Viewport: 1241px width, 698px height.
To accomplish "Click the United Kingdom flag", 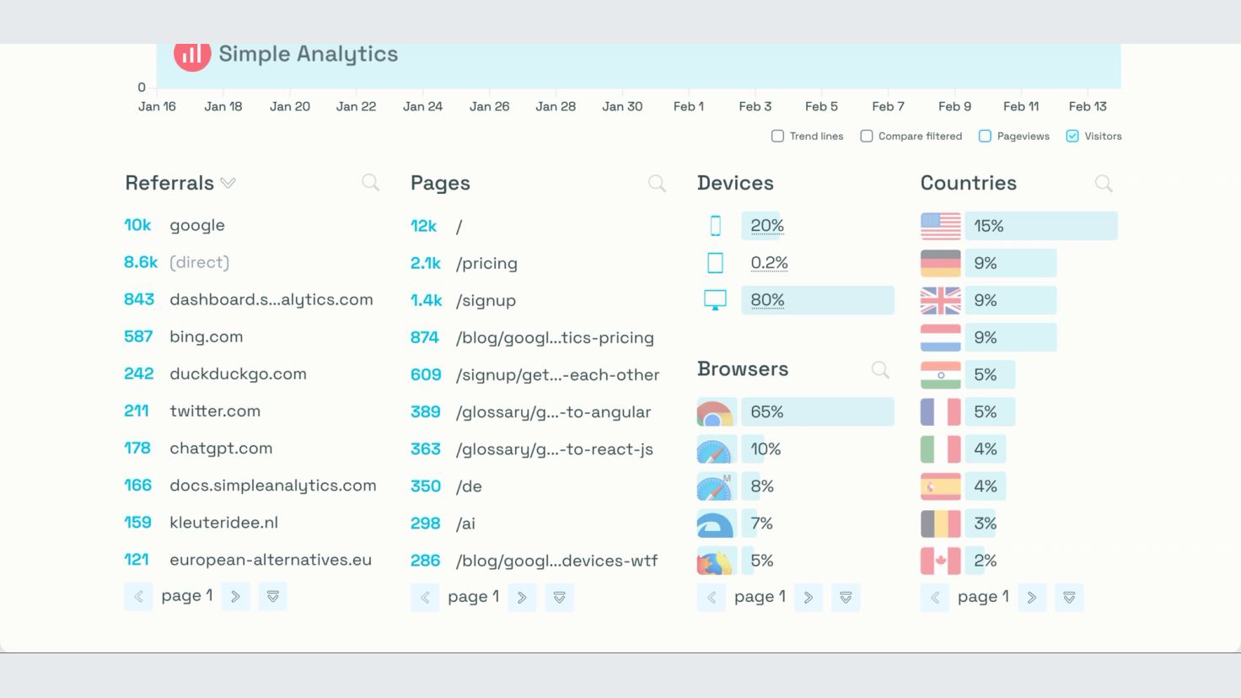I will click(941, 300).
